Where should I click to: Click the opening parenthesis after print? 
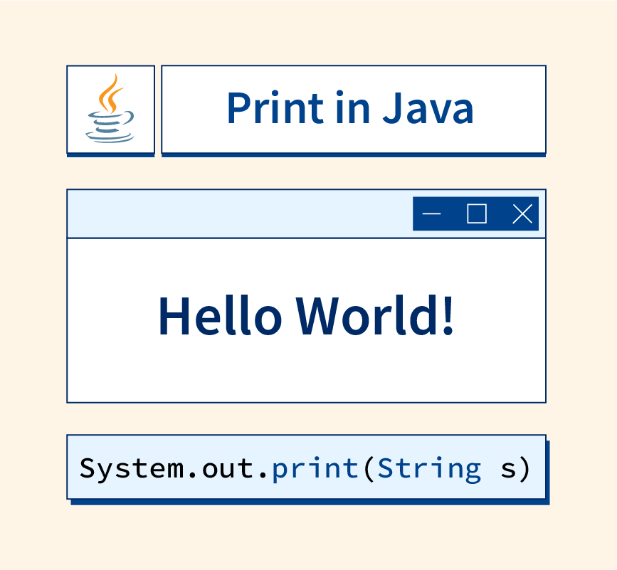pos(369,468)
